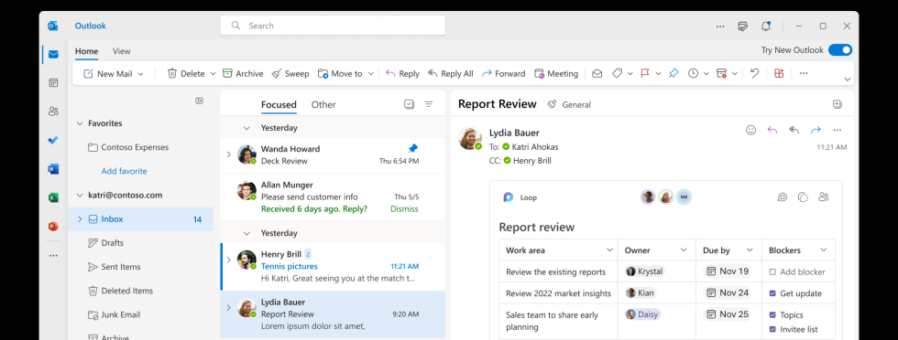898x340 pixels.
Task: Reply to the message from ribbon
Action: pyautogui.click(x=402, y=74)
